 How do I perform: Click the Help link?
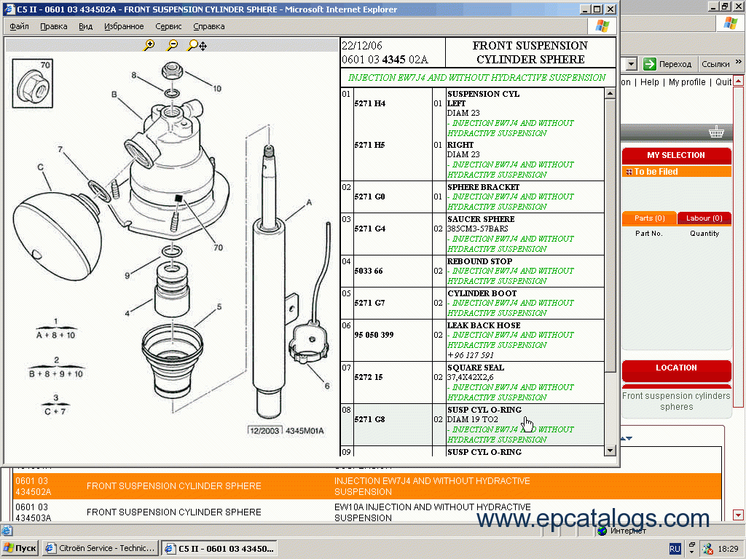(x=649, y=82)
